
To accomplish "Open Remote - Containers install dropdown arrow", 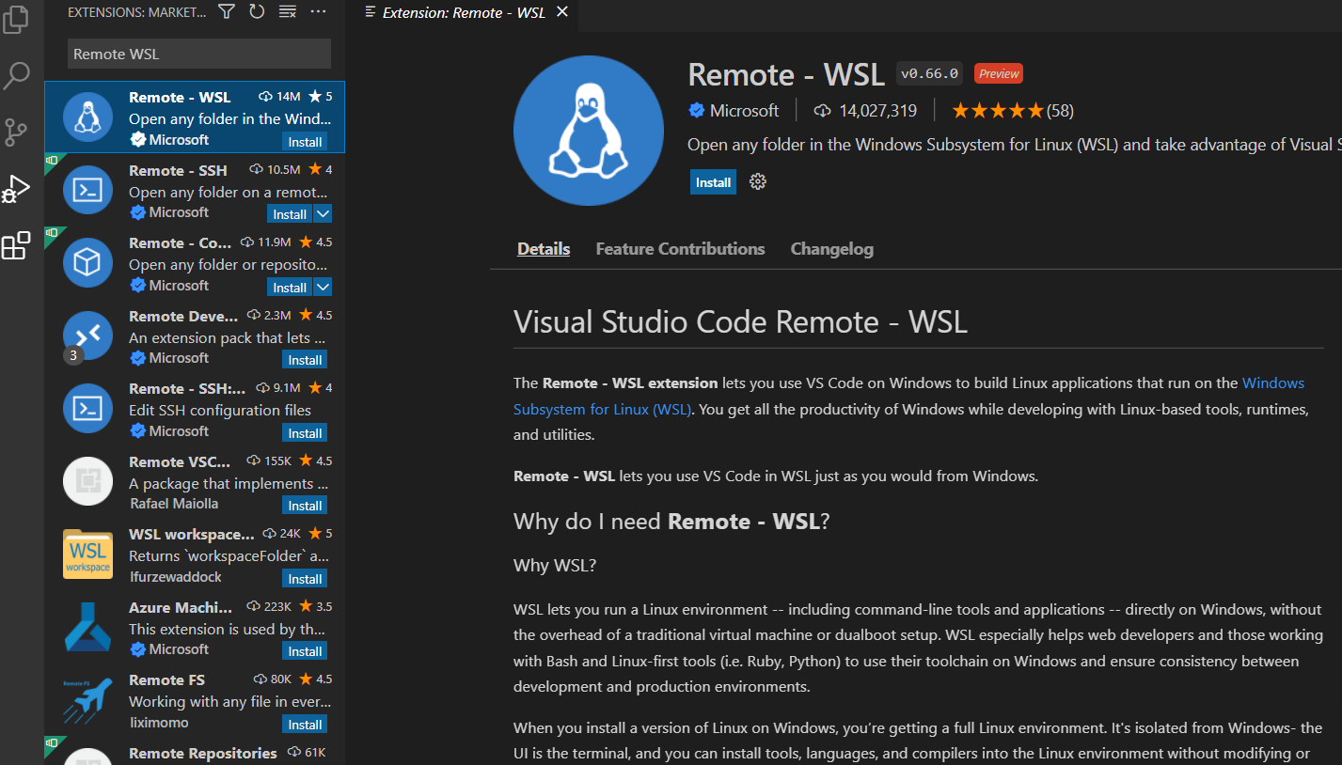I will [323, 288].
